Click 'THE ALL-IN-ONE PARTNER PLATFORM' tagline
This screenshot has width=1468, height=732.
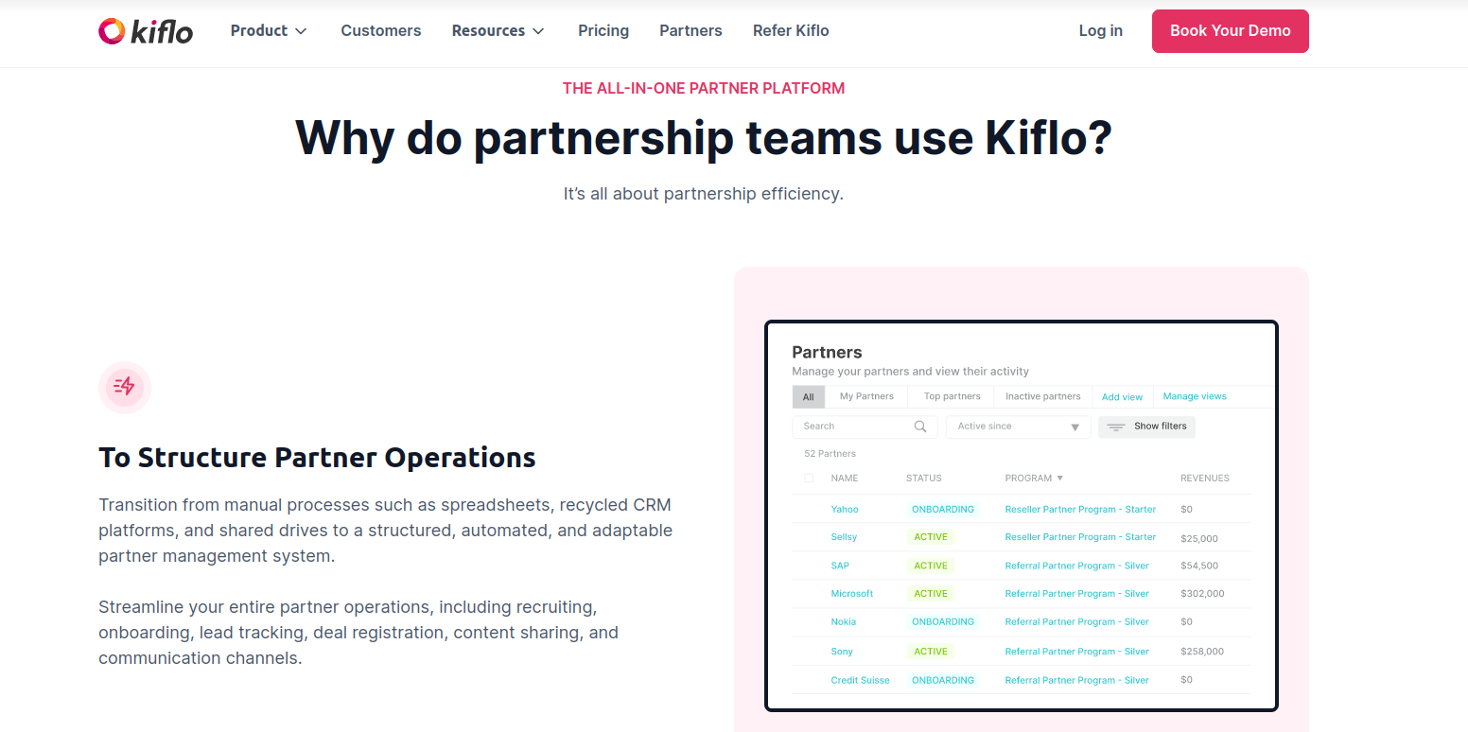(x=704, y=88)
